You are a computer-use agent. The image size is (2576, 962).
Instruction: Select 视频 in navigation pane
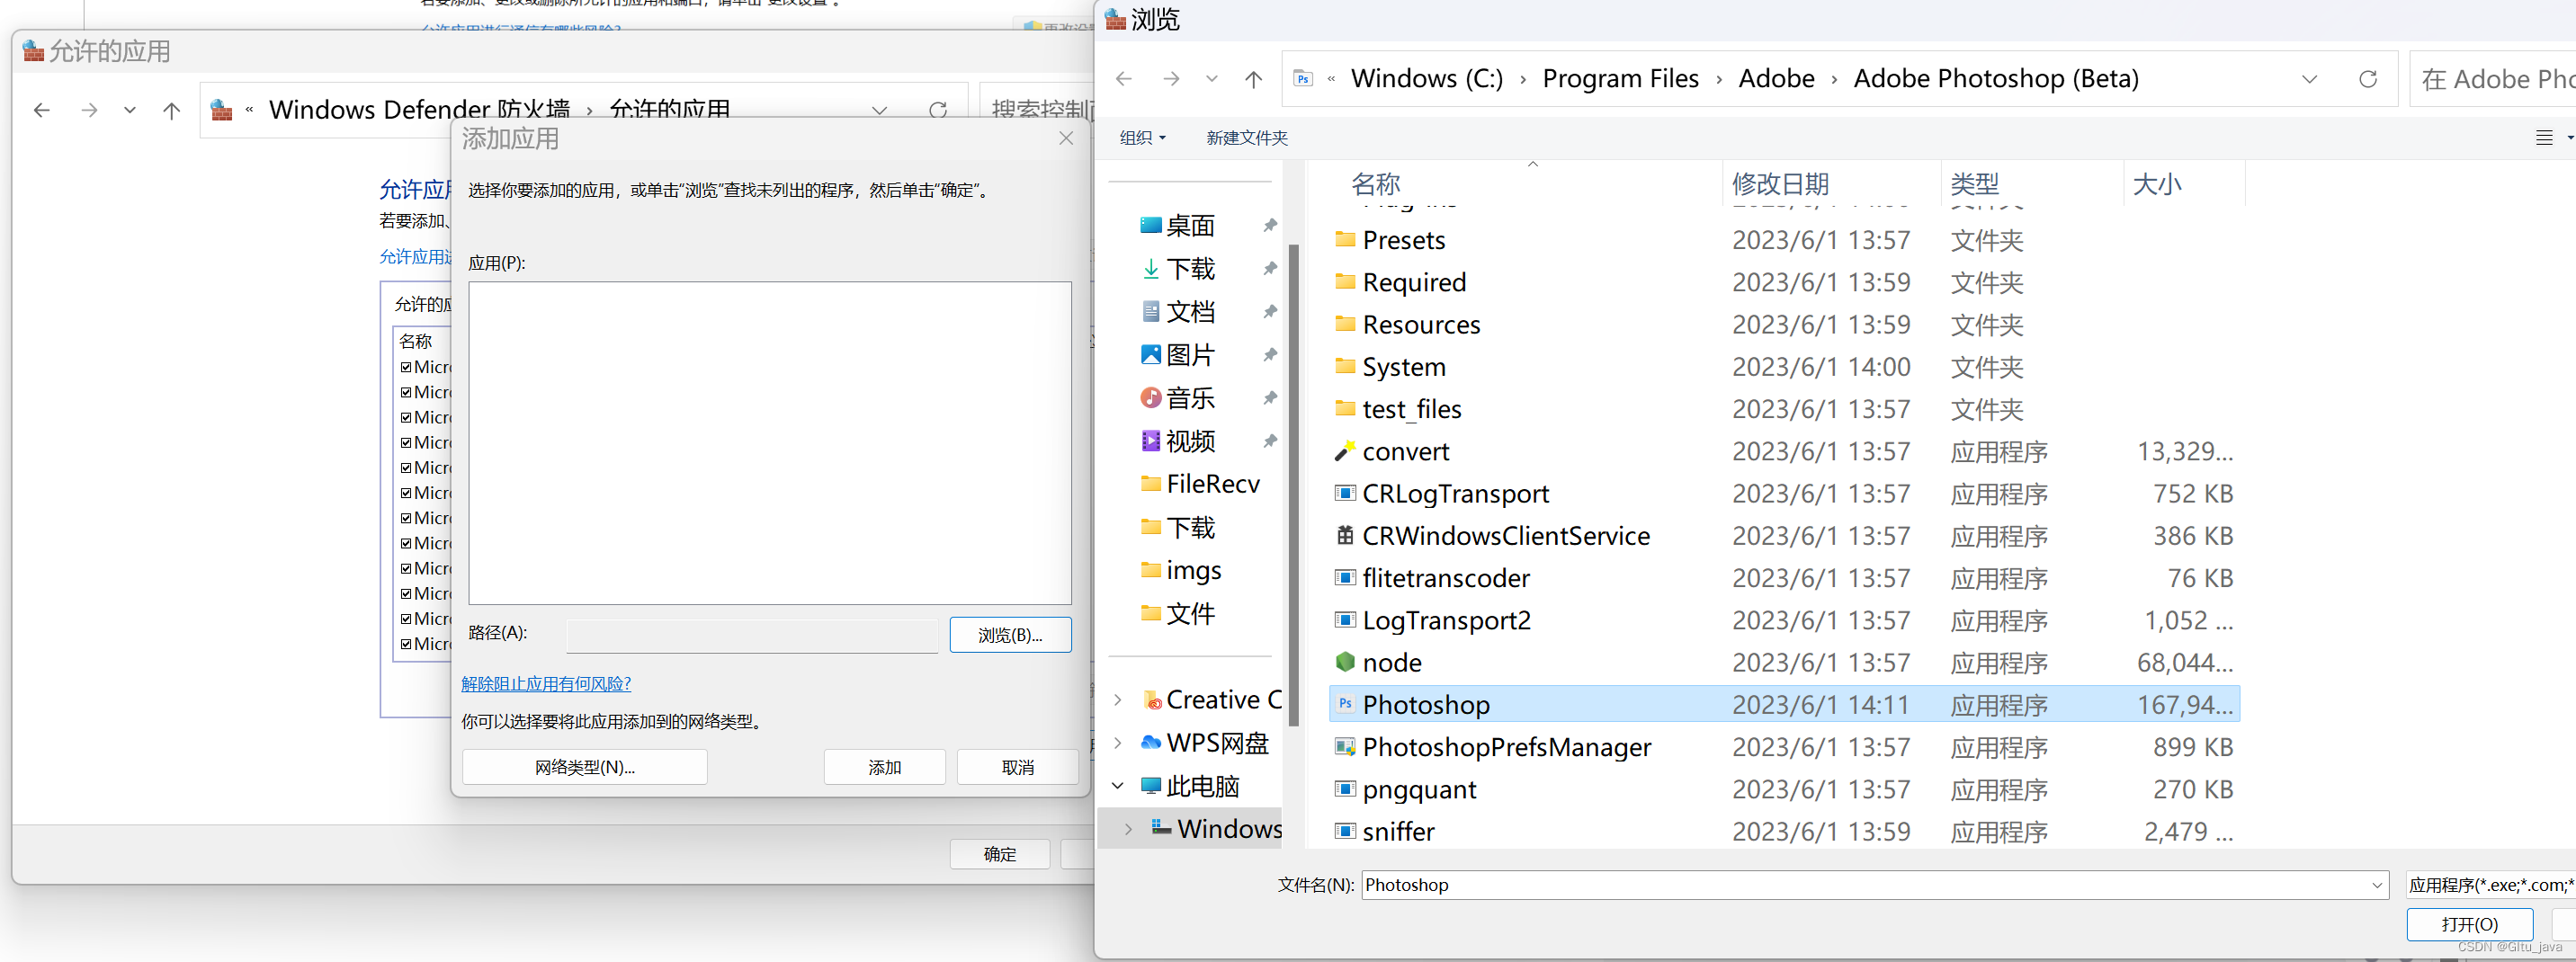[x=1191, y=441]
